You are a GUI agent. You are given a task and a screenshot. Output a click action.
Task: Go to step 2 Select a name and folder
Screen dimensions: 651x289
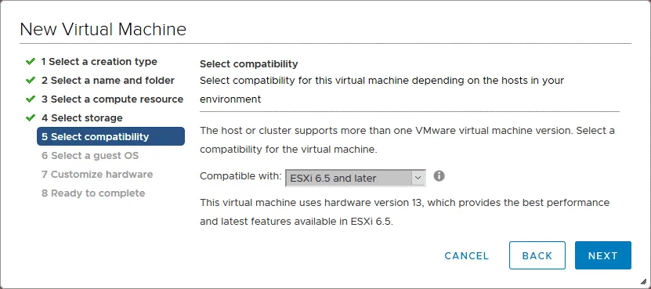coord(108,80)
